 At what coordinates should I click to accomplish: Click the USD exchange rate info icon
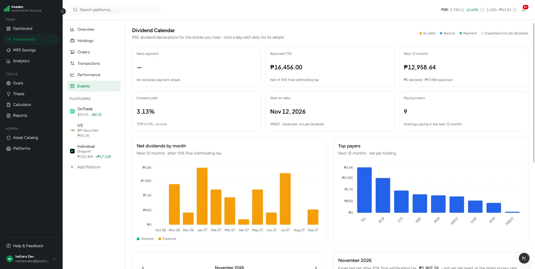coord(515,10)
